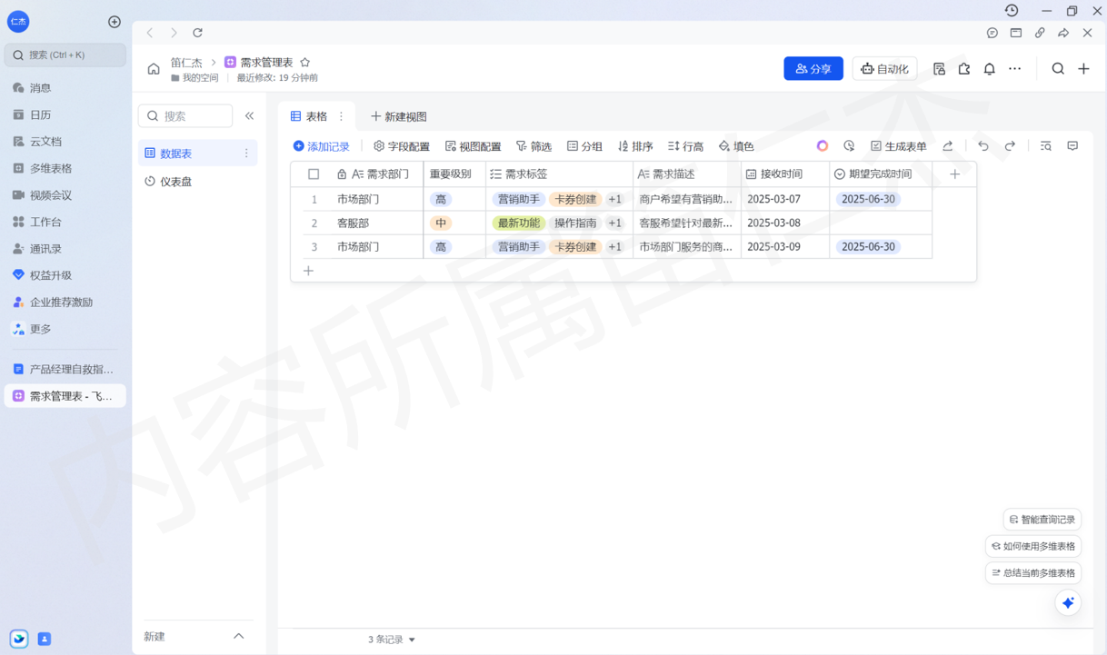Click the 自动化 button
Viewport: 1107px width, 655px height.
pyautogui.click(x=884, y=69)
